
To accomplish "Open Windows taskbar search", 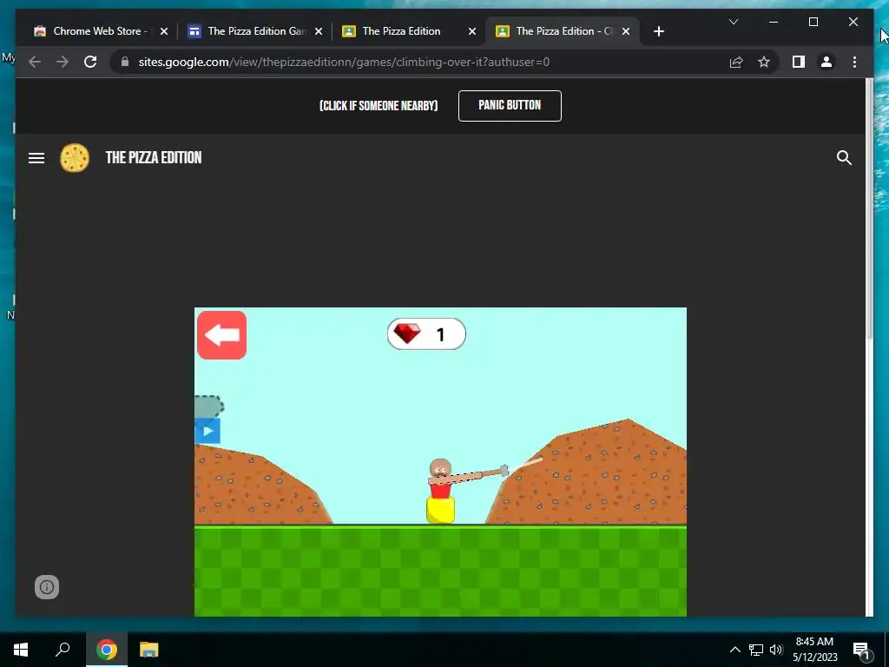I will point(63,650).
